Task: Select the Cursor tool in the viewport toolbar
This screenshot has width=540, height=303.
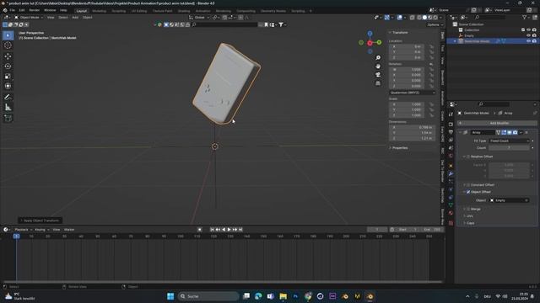Action: (8, 45)
